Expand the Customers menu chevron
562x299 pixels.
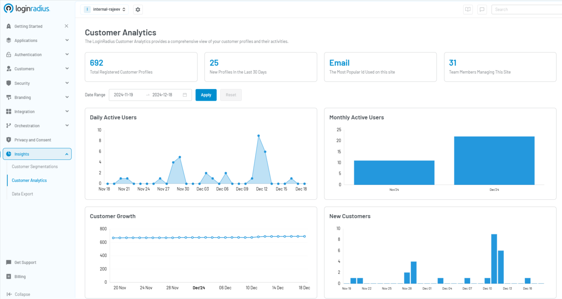pyautogui.click(x=67, y=68)
